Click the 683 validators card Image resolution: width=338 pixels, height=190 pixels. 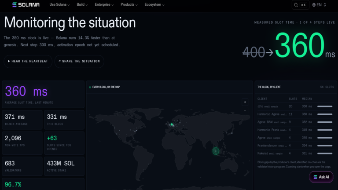(22, 166)
